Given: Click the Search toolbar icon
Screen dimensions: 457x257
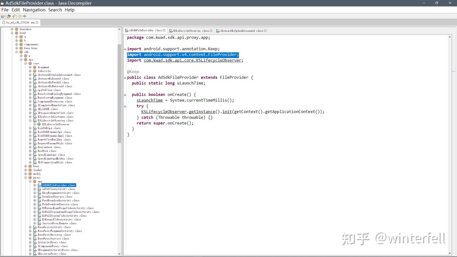Looking at the screenshot, I should 14,16.
